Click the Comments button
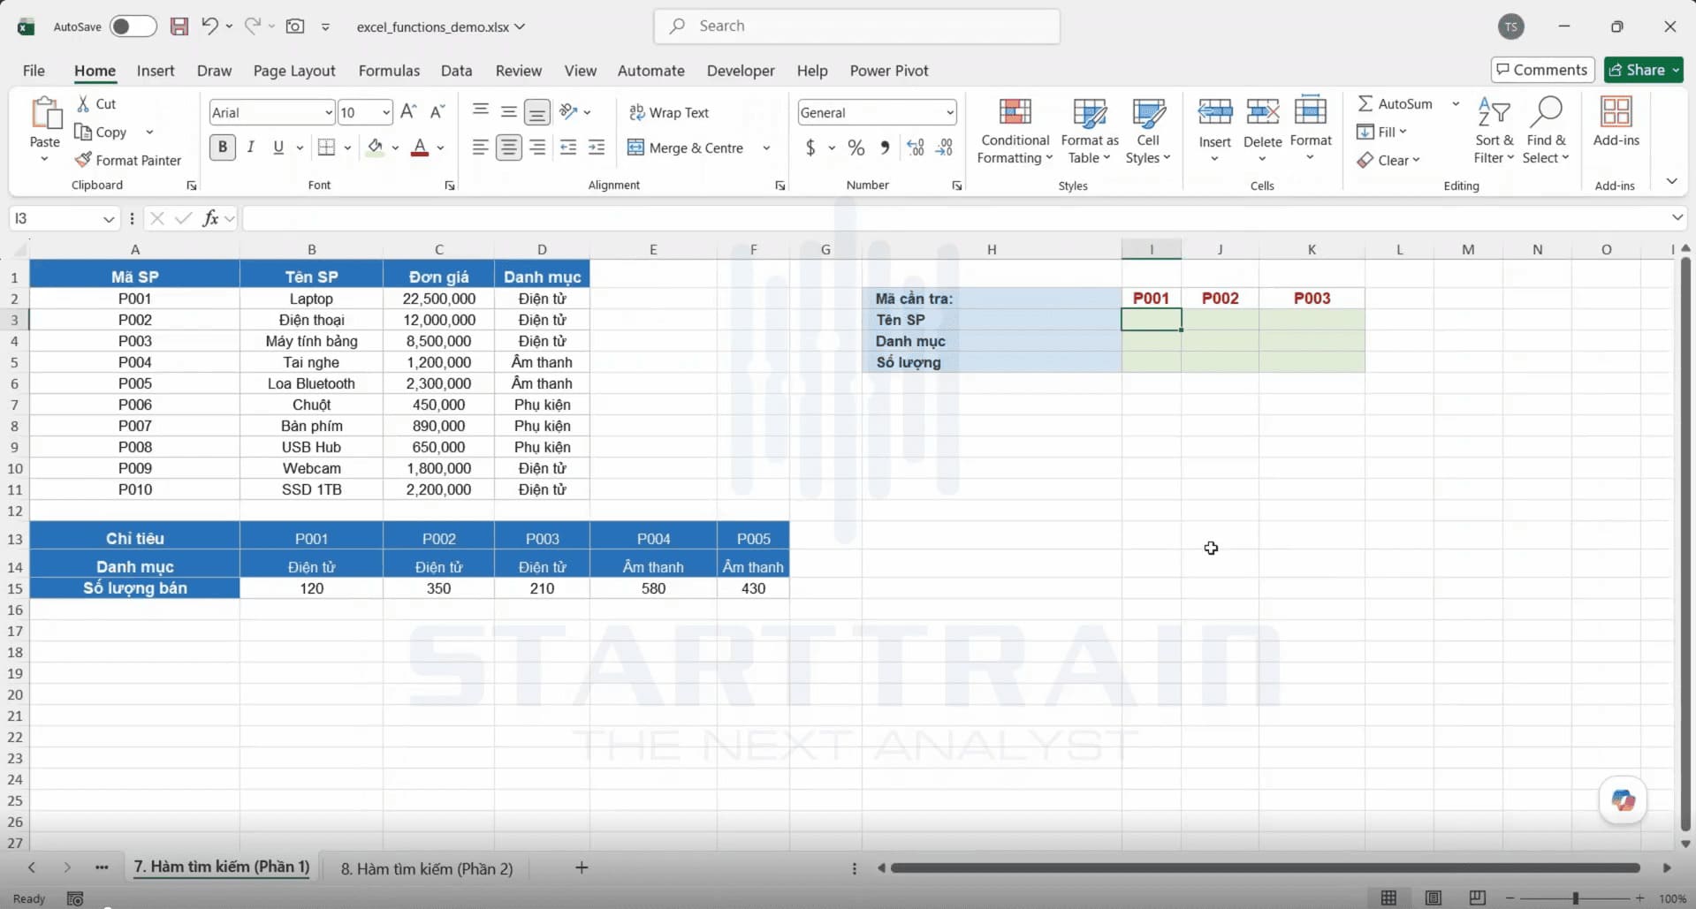The image size is (1696, 909). 1542,70
